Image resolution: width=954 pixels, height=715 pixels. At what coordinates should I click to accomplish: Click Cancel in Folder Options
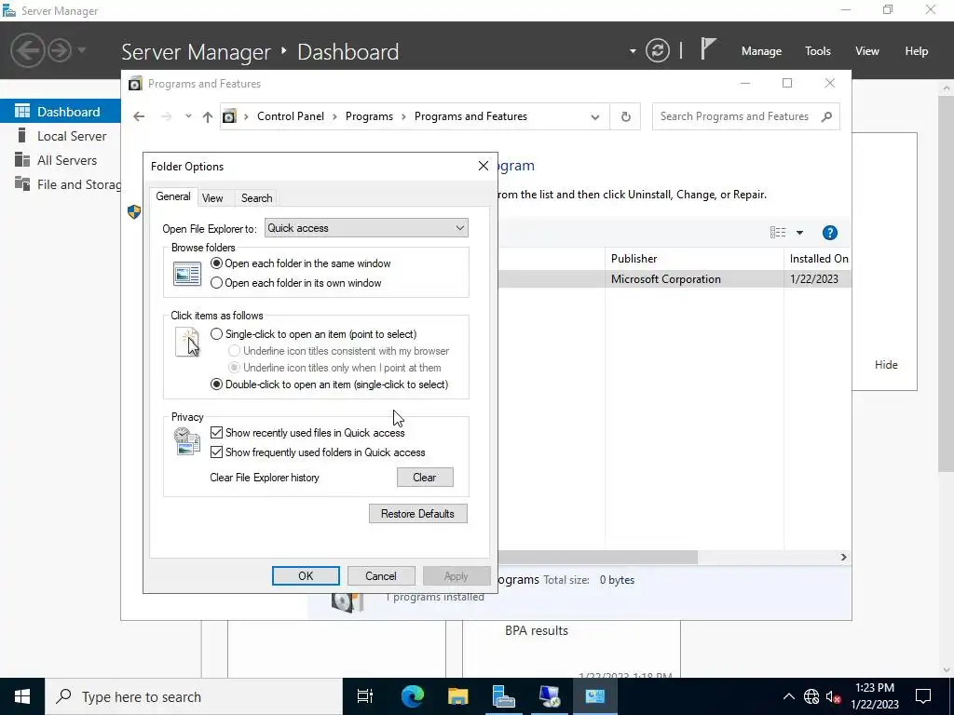[x=381, y=575]
